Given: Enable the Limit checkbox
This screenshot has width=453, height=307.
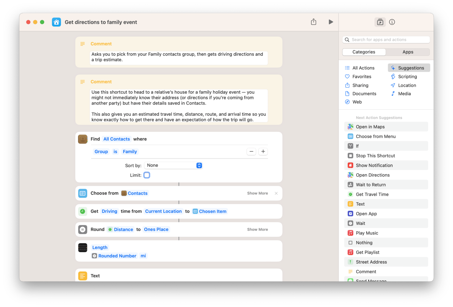Looking at the screenshot, I should coord(147,175).
